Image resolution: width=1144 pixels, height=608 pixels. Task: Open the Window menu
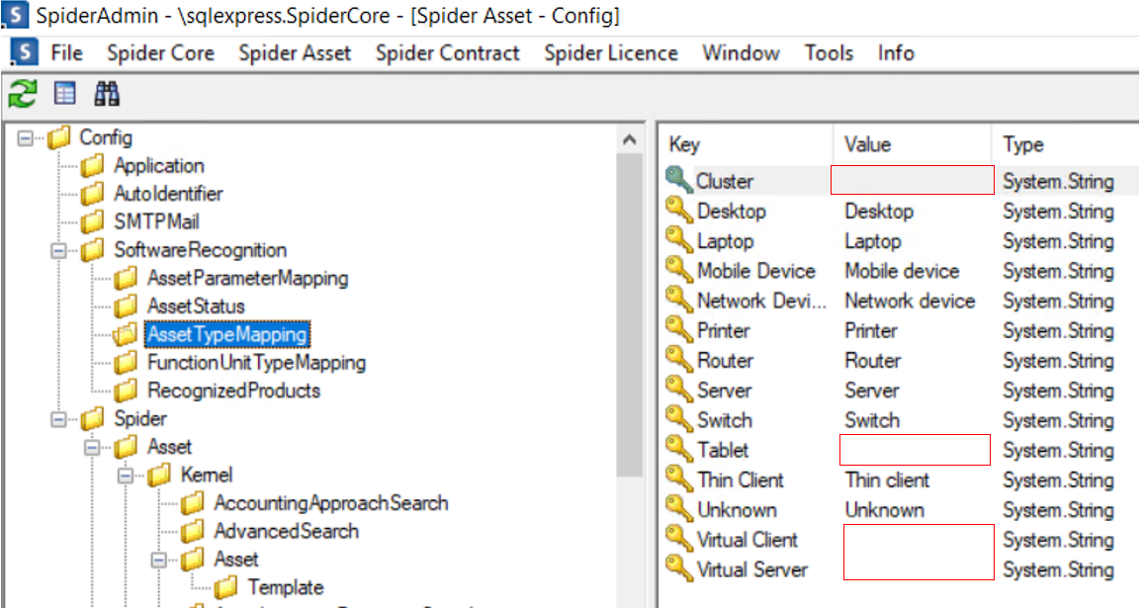(741, 53)
